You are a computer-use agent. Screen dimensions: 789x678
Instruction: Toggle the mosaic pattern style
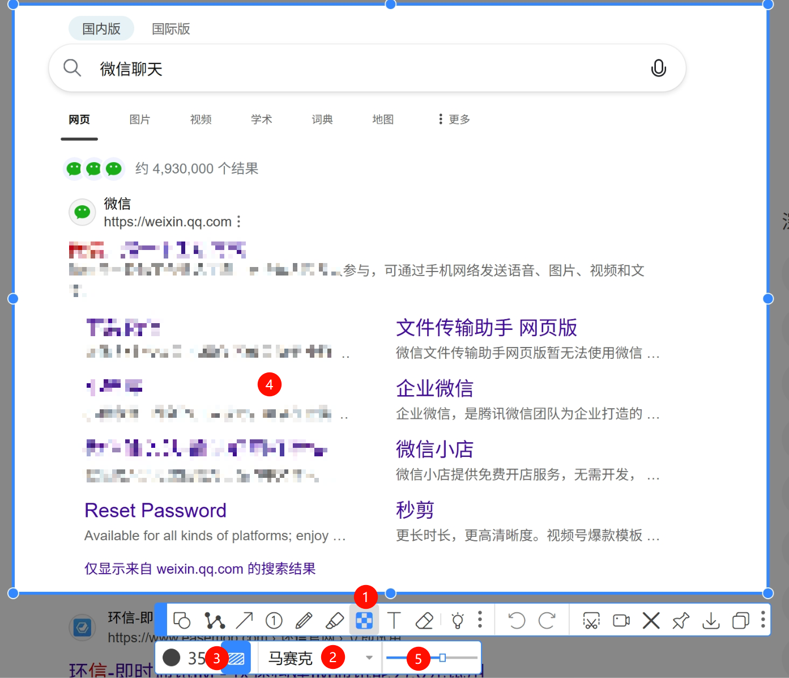click(236, 657)
